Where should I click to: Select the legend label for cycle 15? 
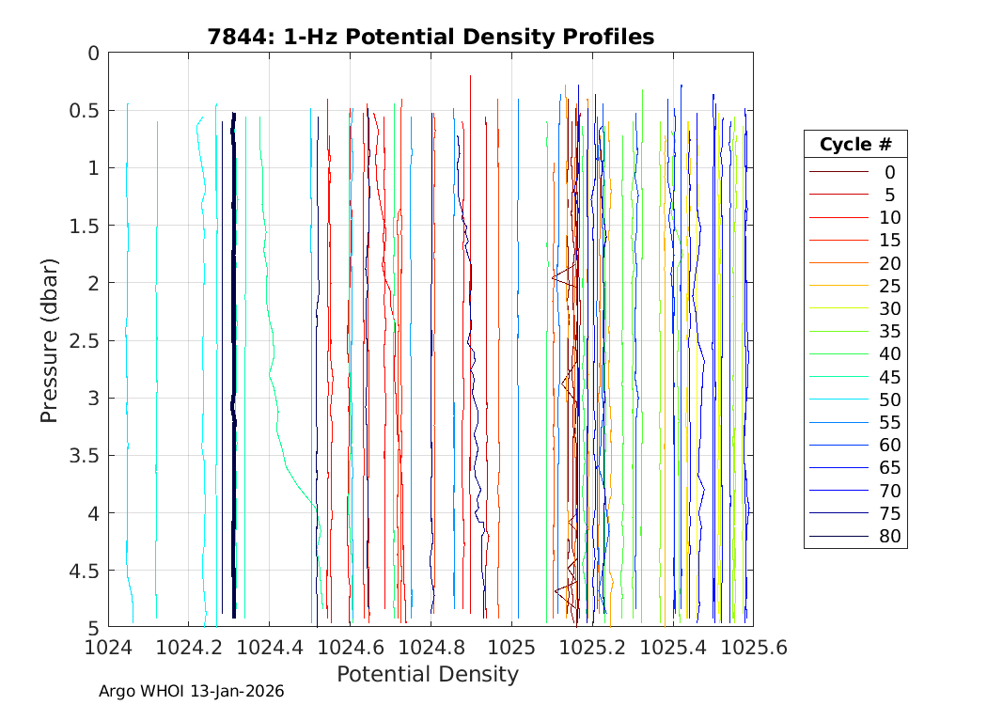[889, 241]
